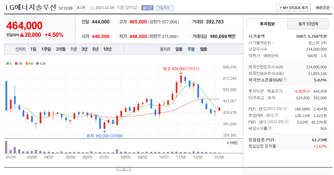The width and height of the screenshot is (334, 175).
Task: Open help icon next to PER EPS(2022.09)
Action: point(285,109)
